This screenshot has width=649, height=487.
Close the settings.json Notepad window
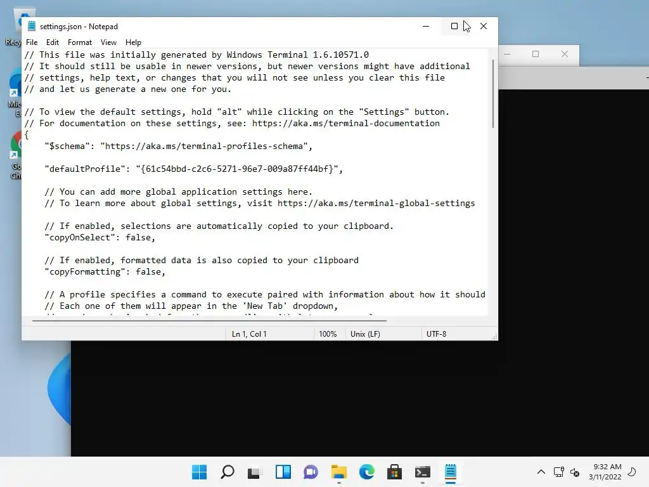[x=483, y=26]
